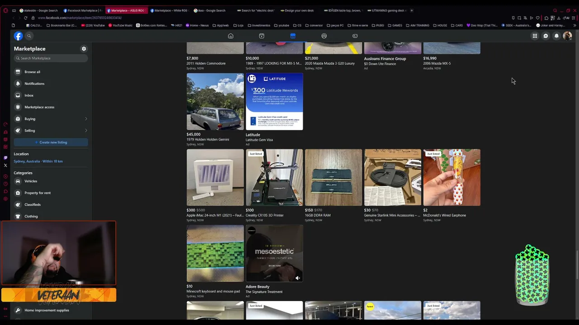Open a new browser tab
The height and width of the screenshot is (325, 579).
click(x=411, y=10)
